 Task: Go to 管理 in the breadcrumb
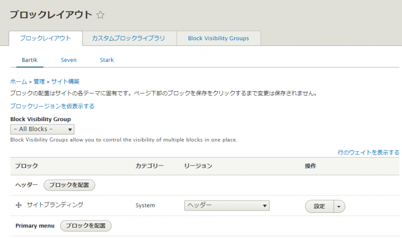39,81
